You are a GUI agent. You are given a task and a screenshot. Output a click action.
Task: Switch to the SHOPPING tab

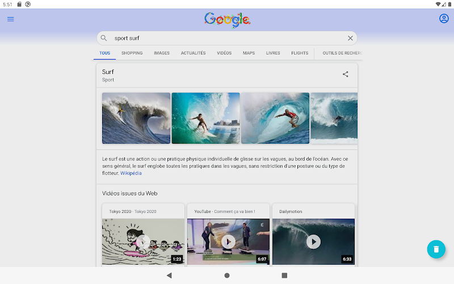[x=132, y=53]
